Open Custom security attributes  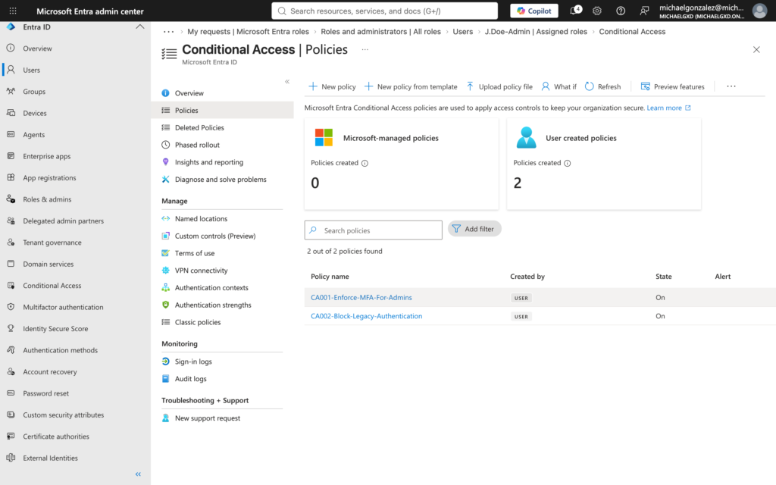tap(64, 415)
